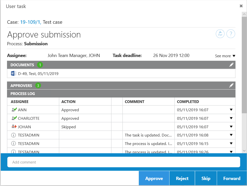Approve the submission
Screen dimensions: 247x186
pyautogui.click(x=154, y=178)
